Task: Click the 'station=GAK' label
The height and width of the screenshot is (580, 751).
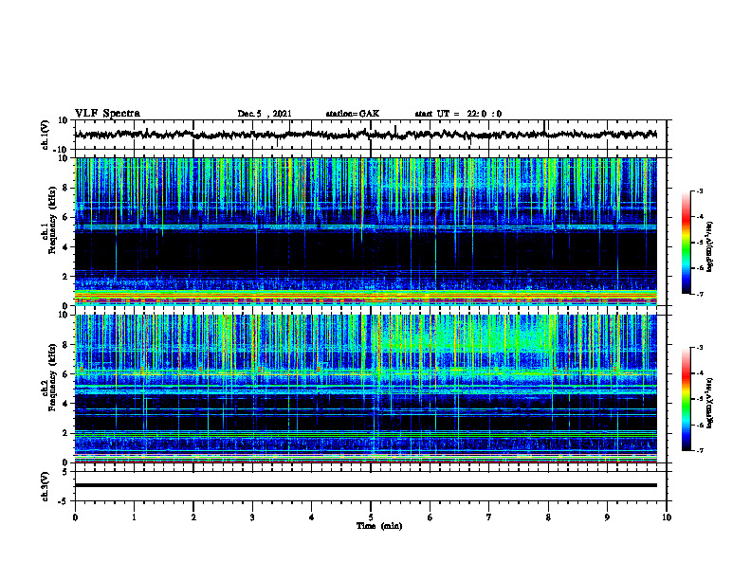Action: [x=353, y=114]
